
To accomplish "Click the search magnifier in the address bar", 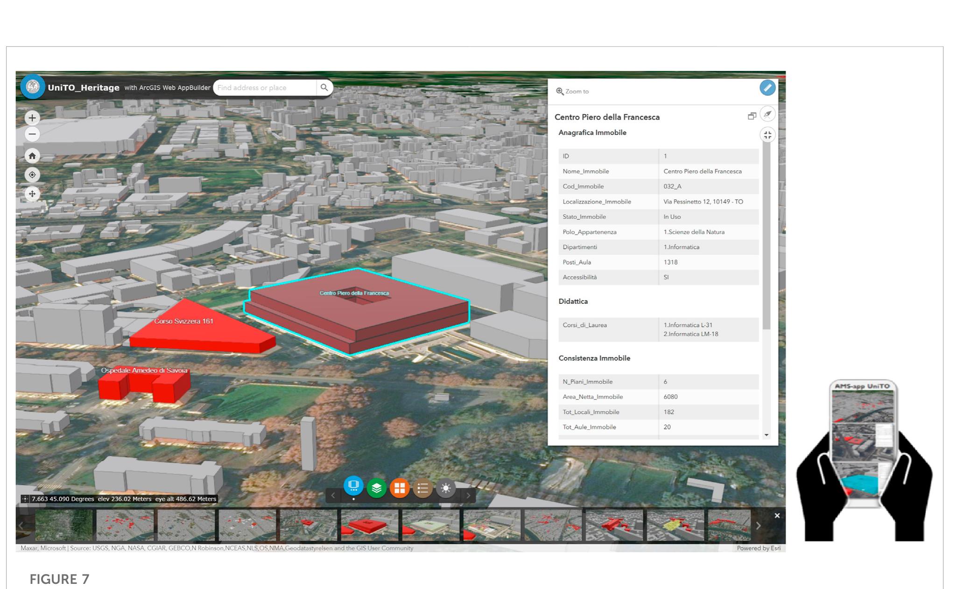I will pos(324,87).
